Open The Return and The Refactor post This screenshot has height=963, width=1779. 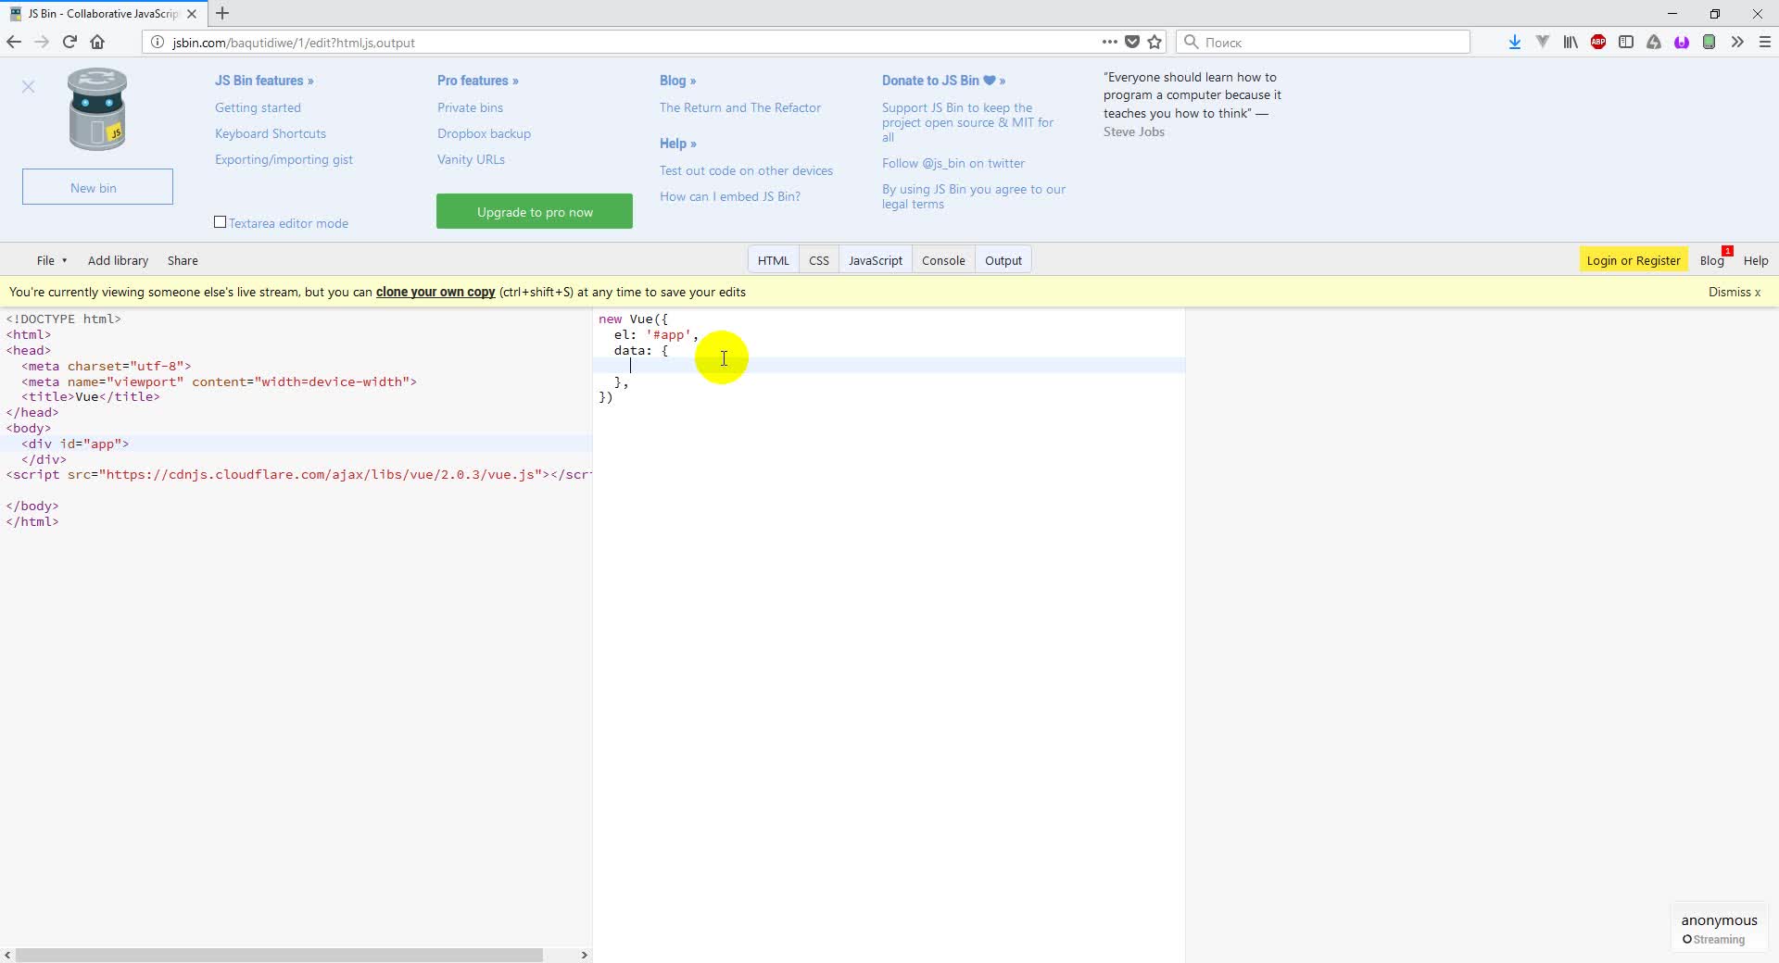click(x=740, y=107)
